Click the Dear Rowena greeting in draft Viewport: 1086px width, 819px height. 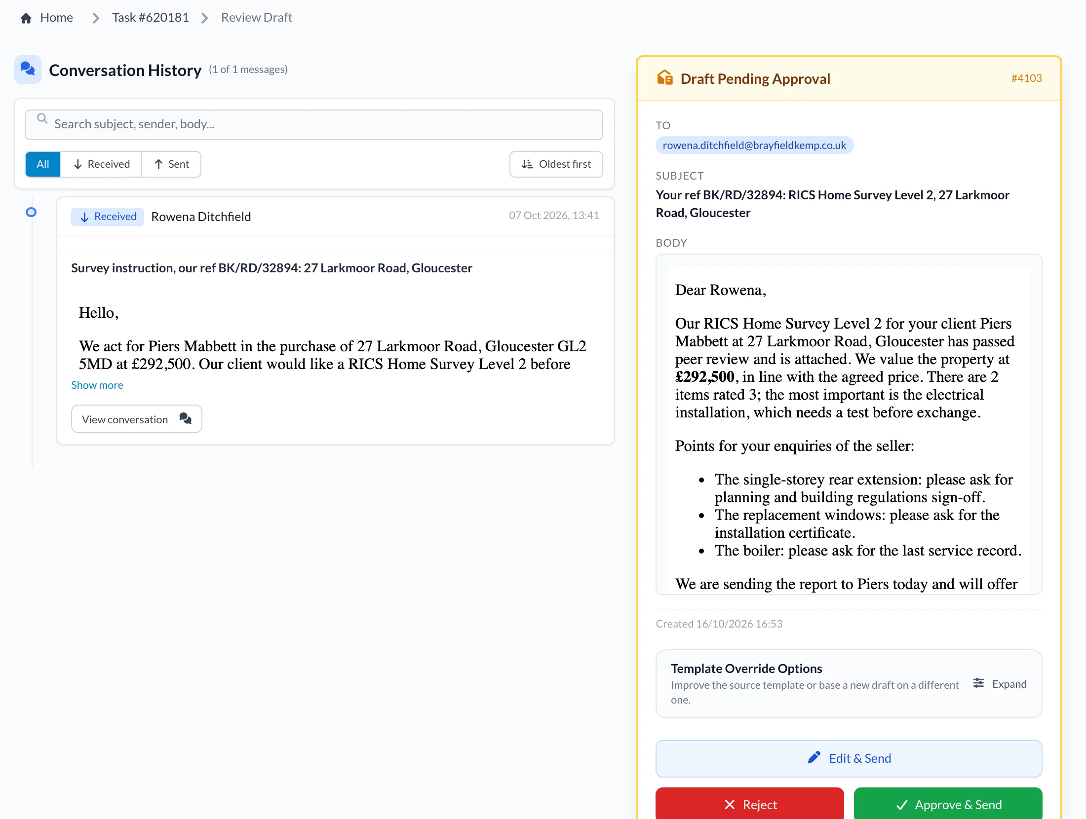(720, 290)
